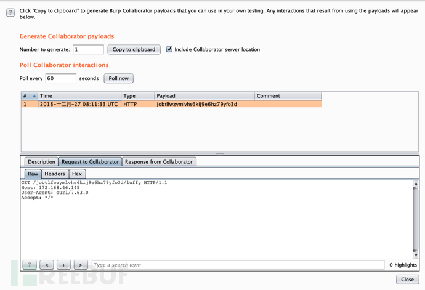This screenshot has width=425, height=290.
Task: Sort table by Payload column header
Action: (204, 96)
